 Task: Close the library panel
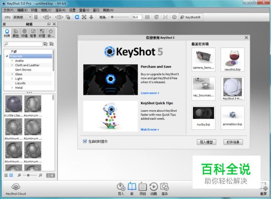click(x=54, y=24)
